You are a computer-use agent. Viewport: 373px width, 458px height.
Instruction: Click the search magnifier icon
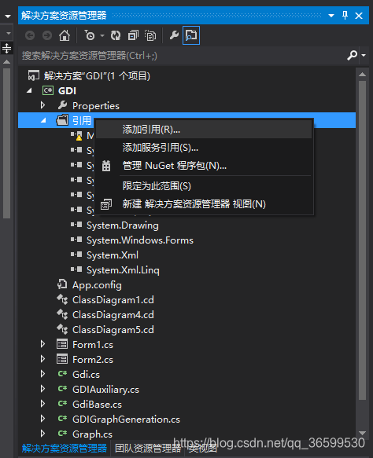[352, 55]
